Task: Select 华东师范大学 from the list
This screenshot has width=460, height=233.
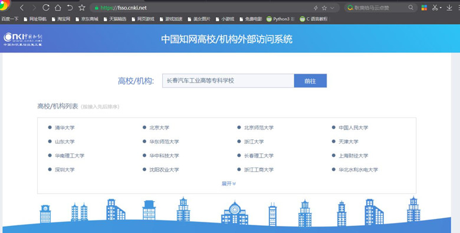Action: [164, 142]
